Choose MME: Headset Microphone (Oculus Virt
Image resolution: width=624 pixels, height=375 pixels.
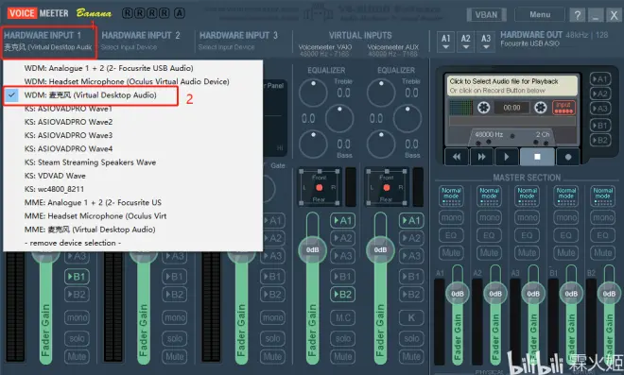click(x=133, y=216)
